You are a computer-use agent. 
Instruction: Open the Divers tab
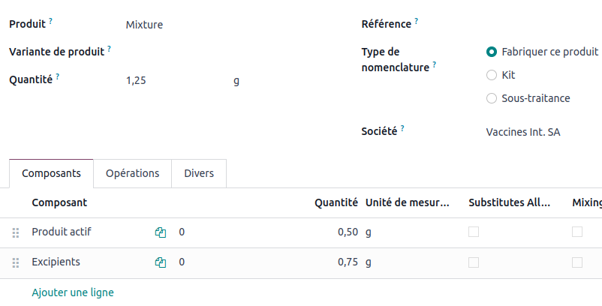pos(199,173)
